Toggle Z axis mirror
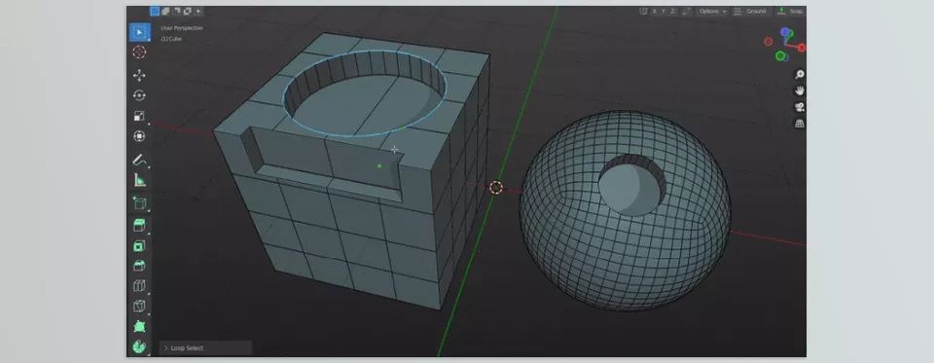The width and height of the screenshot is (934, 363). coord(673,12)
